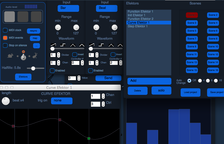Click the resync button
Screen dimensions: 224x144
(33, 31)
